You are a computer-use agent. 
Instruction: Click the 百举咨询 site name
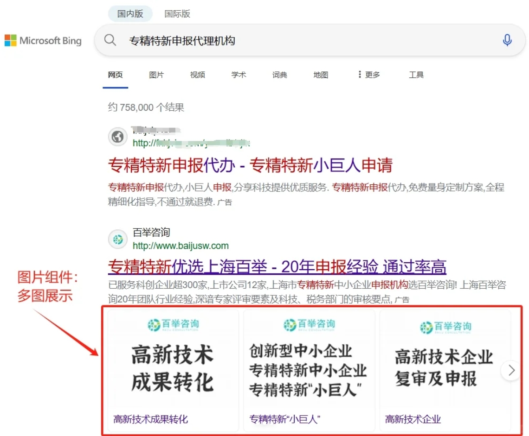click(151, 232)
